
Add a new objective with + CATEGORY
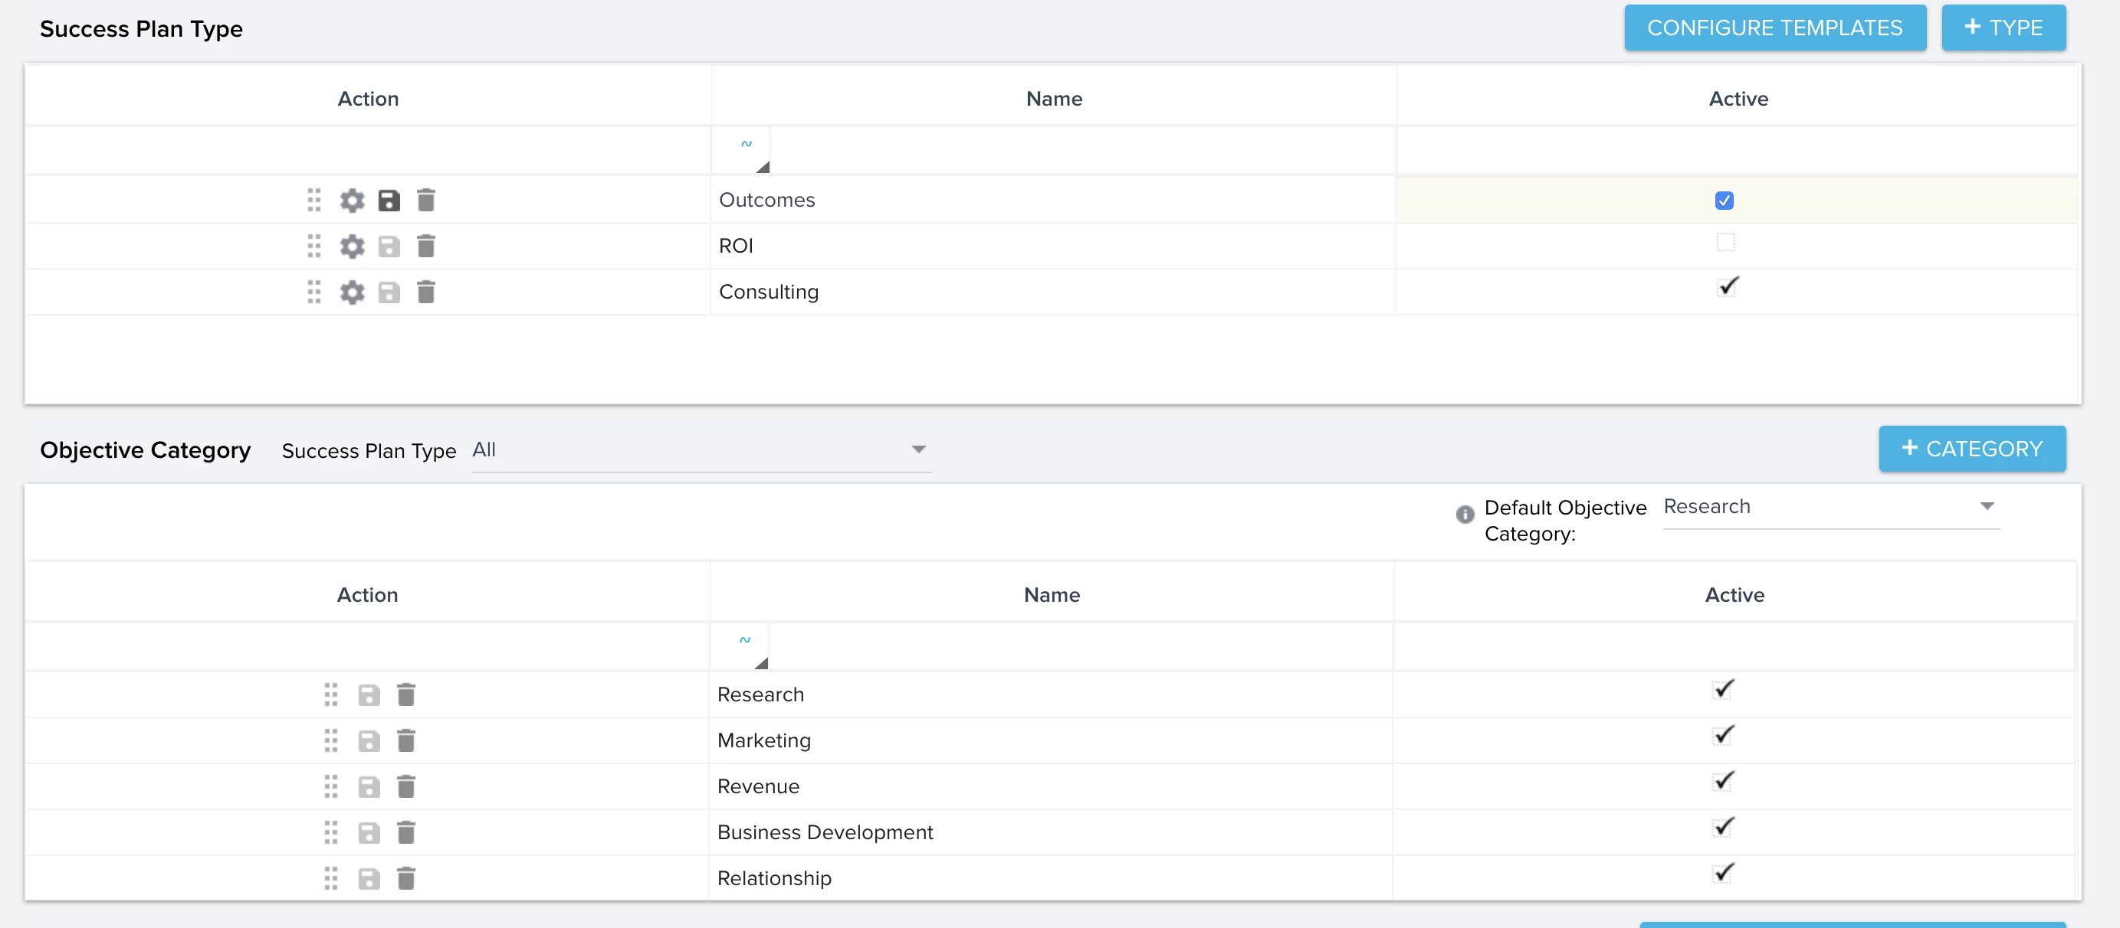point(1972,449)
